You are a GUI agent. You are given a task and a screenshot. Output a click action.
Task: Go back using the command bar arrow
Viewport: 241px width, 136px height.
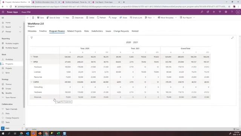[x=27, y=18]
